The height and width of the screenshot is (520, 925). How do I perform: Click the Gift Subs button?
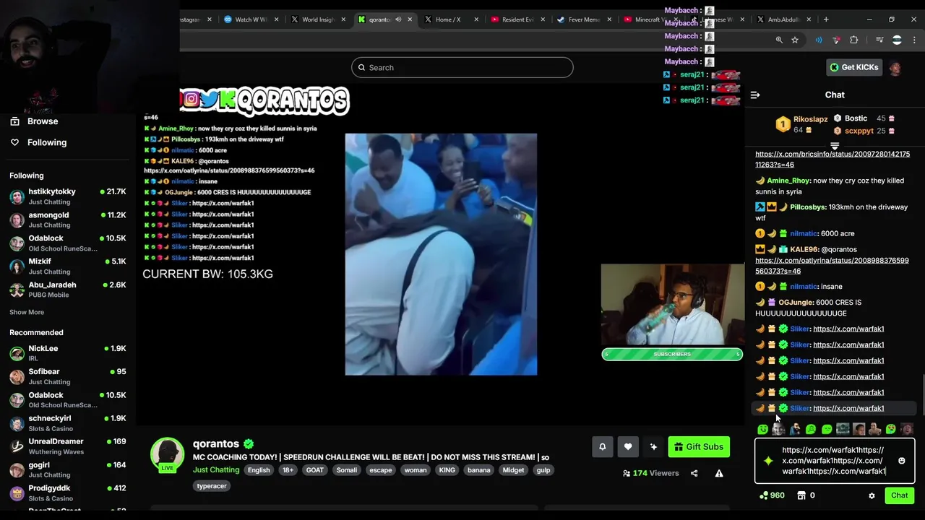699,447
